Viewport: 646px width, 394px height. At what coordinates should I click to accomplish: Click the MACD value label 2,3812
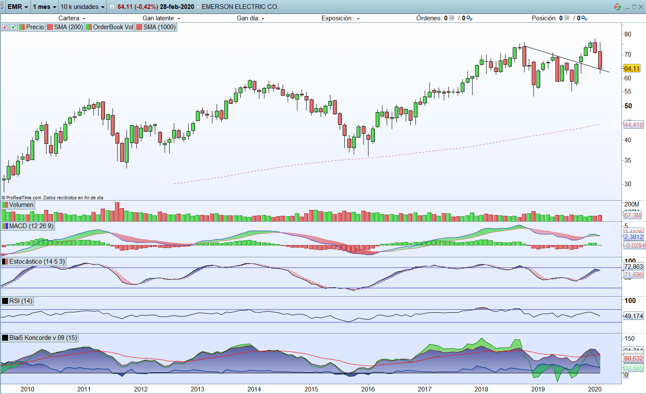(634, 237)
